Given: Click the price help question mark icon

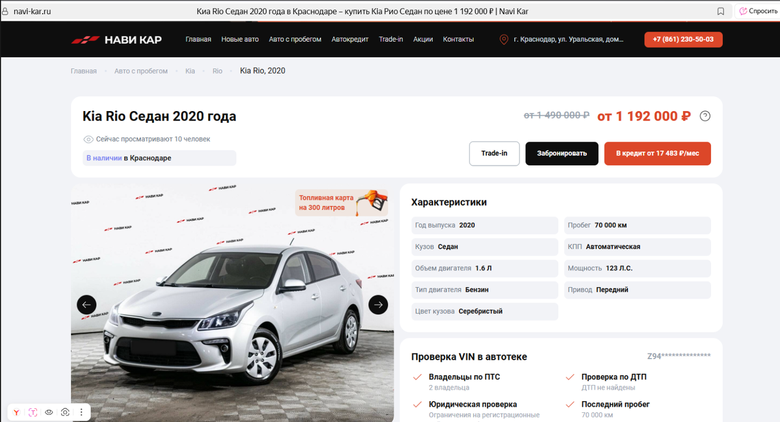Looking at the screenshot, I should pos(705,116).
